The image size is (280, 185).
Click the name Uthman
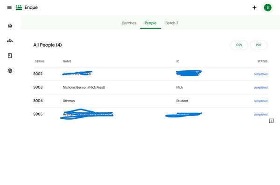pos(69,101)
